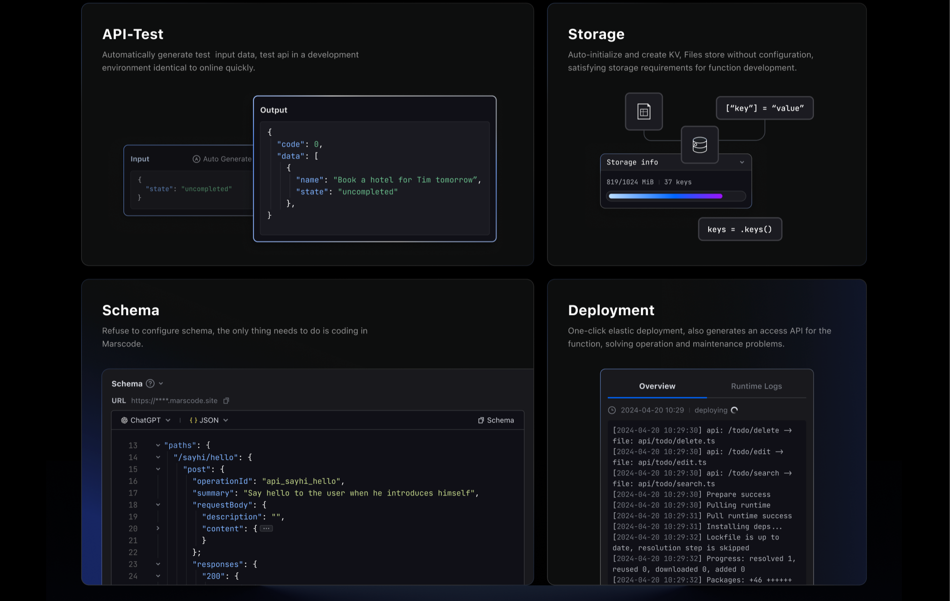
Task: Collapse the Storage info panel chevron
Action: [742, 162]
